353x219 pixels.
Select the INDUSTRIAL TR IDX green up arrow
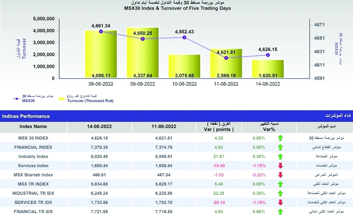[281, 193]
